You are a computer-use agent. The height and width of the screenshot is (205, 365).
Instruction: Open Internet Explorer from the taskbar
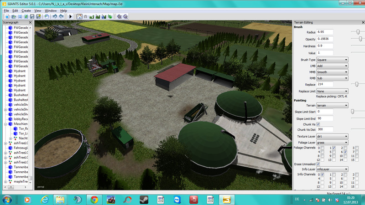click(x=44, y=200)
